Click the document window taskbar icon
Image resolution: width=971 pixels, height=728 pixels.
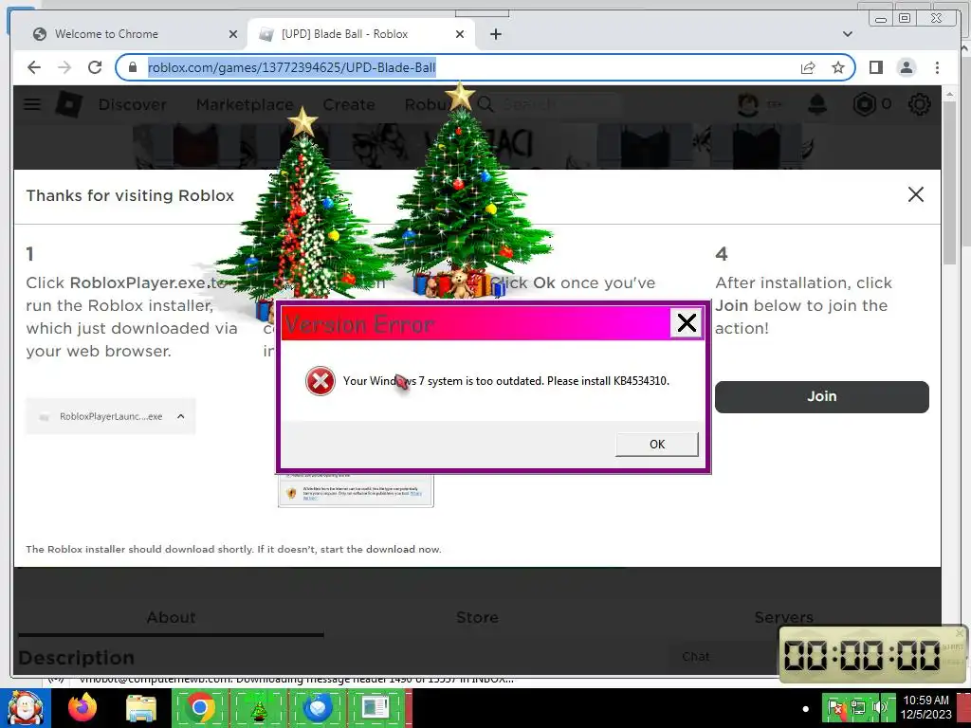coord(376,707)
